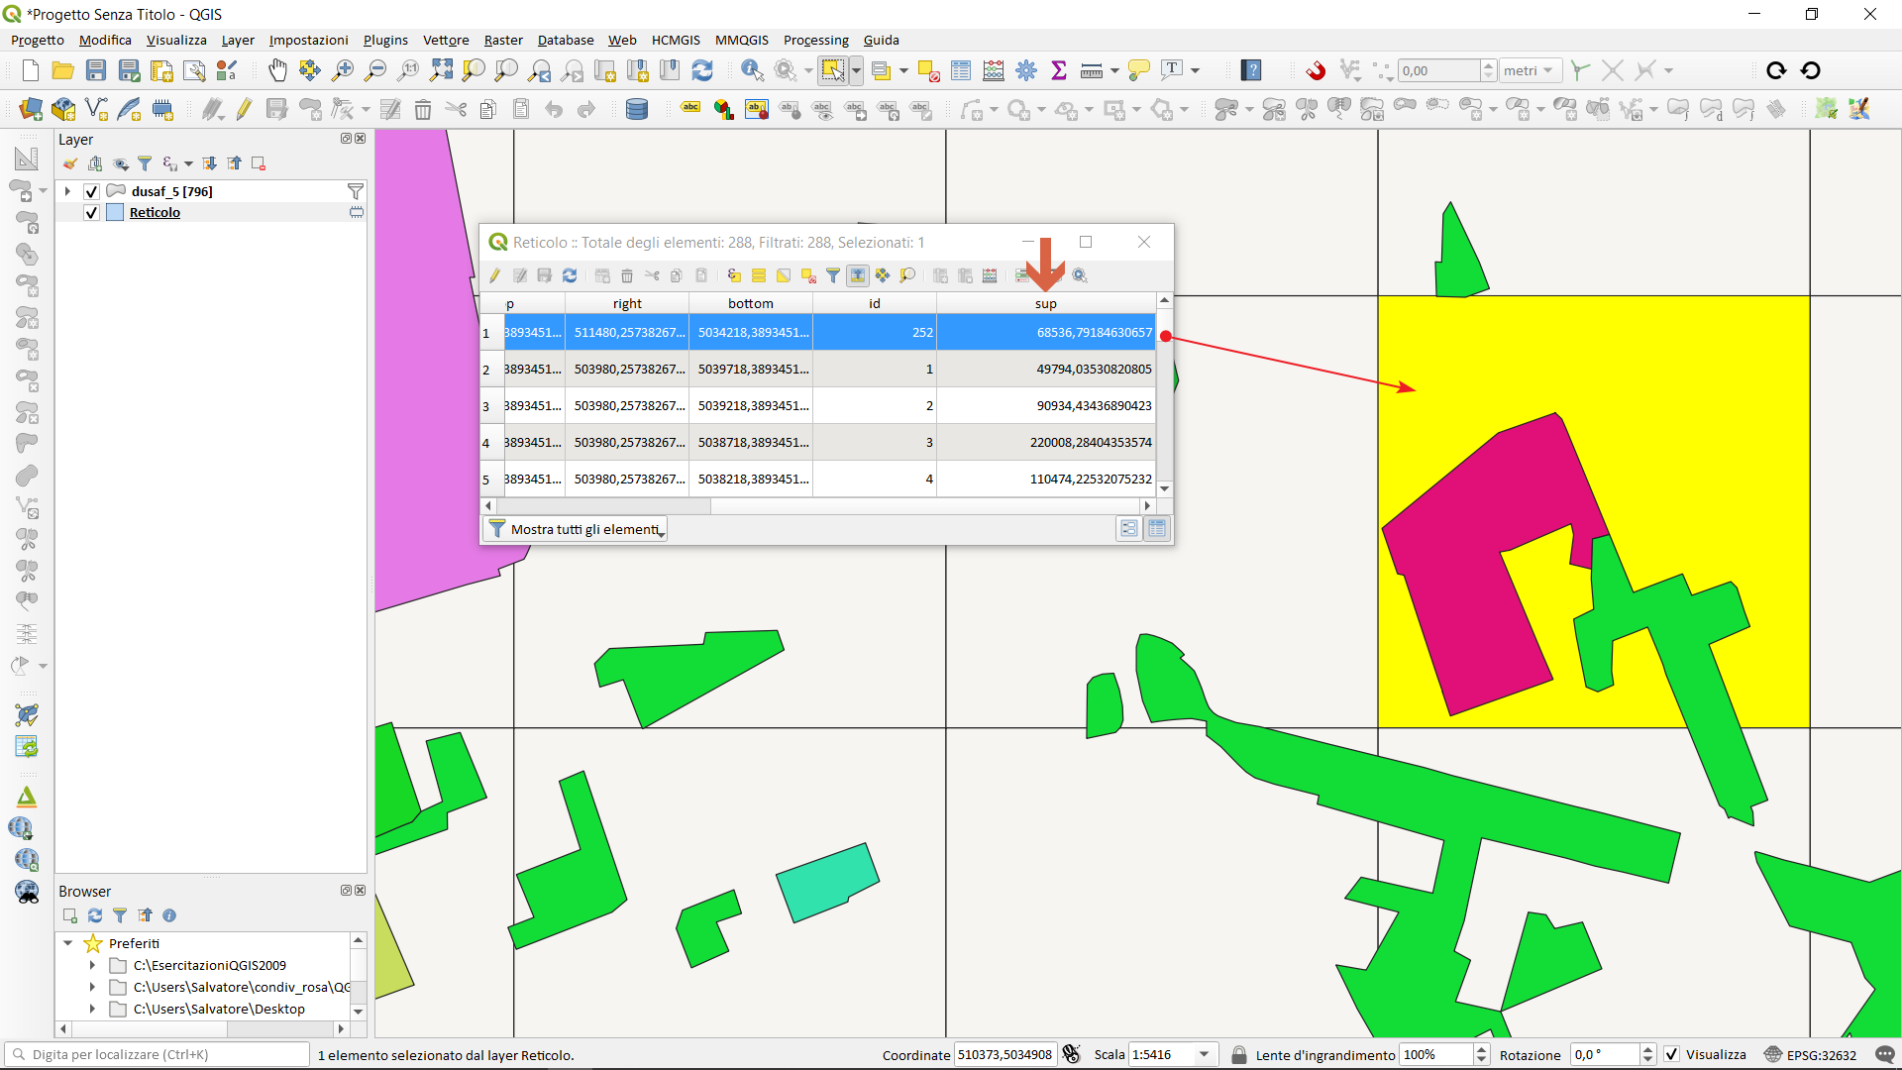Click the Save Project icon
1902x1070 pixels.
tap(96, 70)
